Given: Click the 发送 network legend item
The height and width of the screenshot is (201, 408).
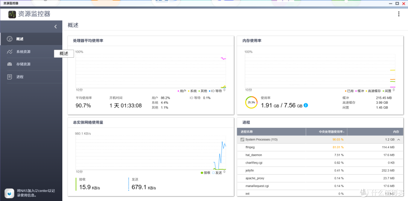Looking at the screenshot, I should (217, 173).
